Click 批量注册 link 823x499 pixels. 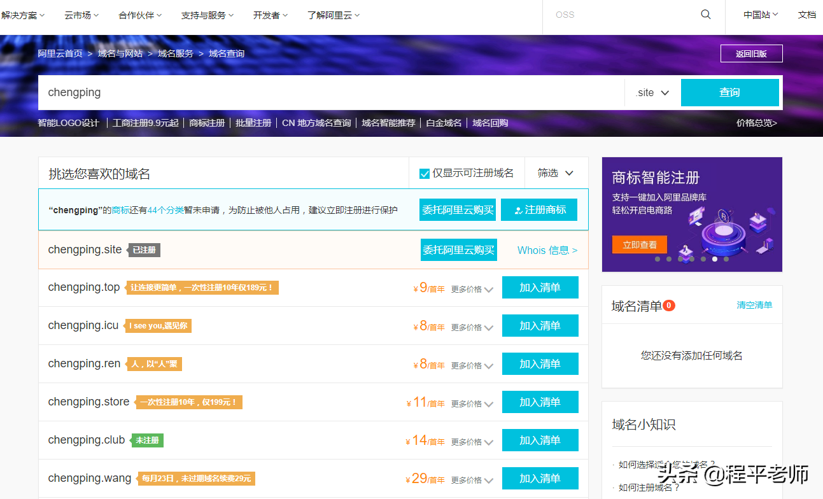click(253, 123)
